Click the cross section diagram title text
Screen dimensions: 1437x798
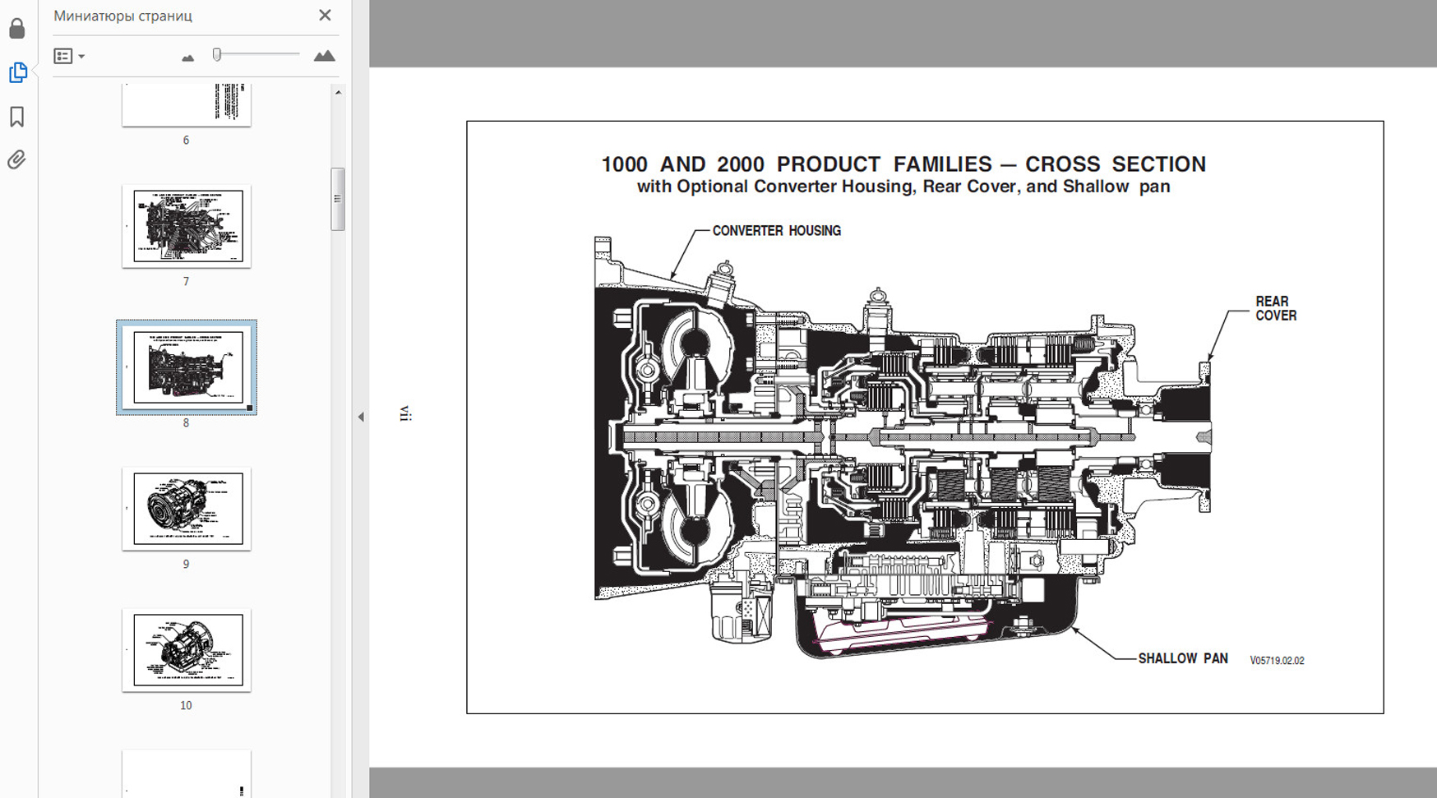pos(903,164)
